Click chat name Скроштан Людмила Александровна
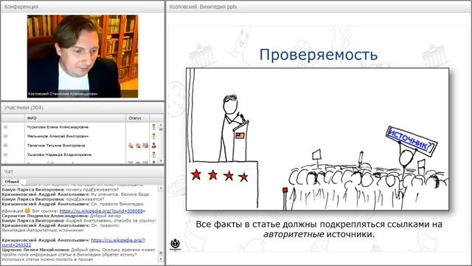The height and width of the screenshot is (266, 472). coord(45,216)
